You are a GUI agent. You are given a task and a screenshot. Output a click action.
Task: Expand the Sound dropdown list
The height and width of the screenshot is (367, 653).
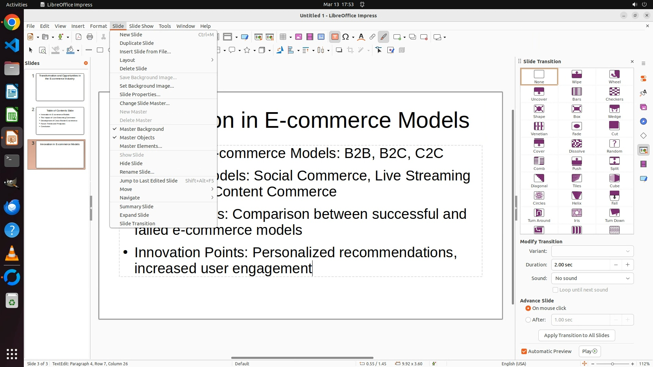[592, 278]
